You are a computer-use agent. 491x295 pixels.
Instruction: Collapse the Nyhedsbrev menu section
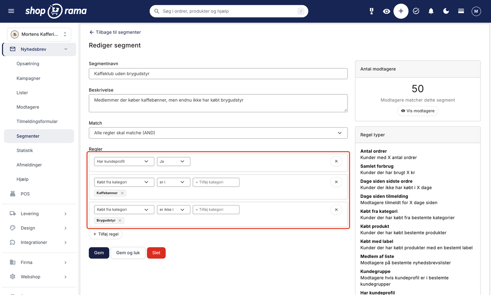pos(66,49)
